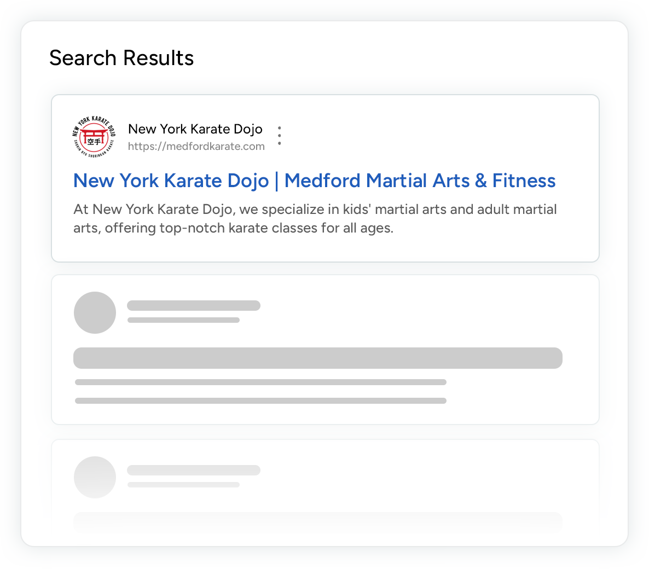Open the blue 'Medford Martial Arts & Fitness' headline link
The image size is (649, 569).
tap(420, 181)
